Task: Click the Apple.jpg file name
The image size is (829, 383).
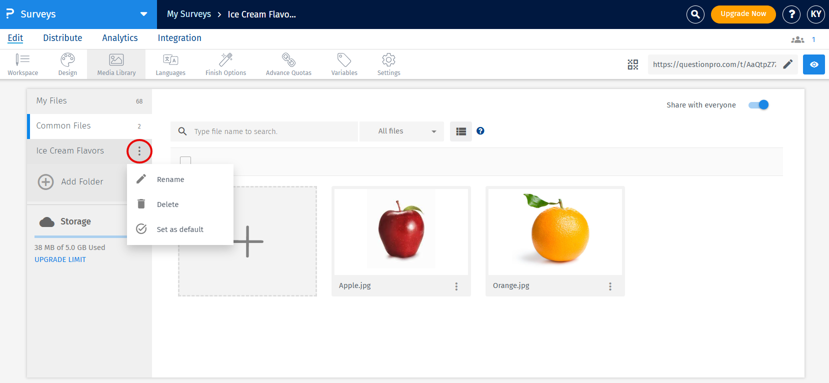Action: pos(354,285)
